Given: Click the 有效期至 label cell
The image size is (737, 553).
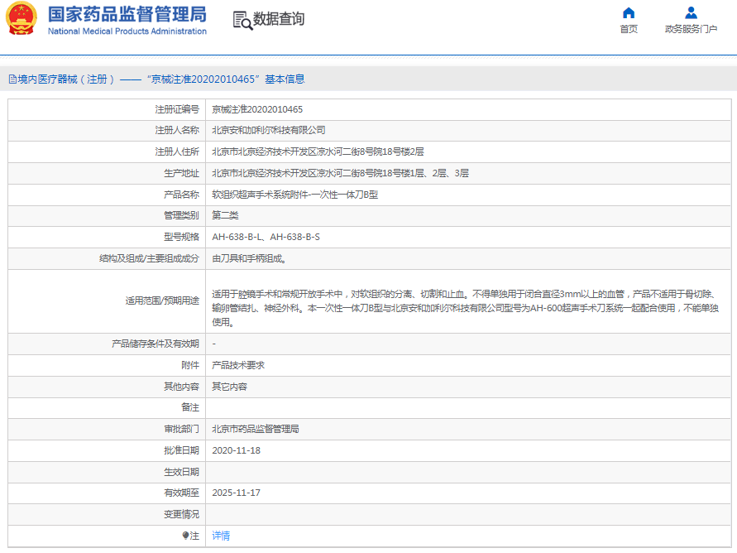Looking at the screenshot, I should pos(107,493).
